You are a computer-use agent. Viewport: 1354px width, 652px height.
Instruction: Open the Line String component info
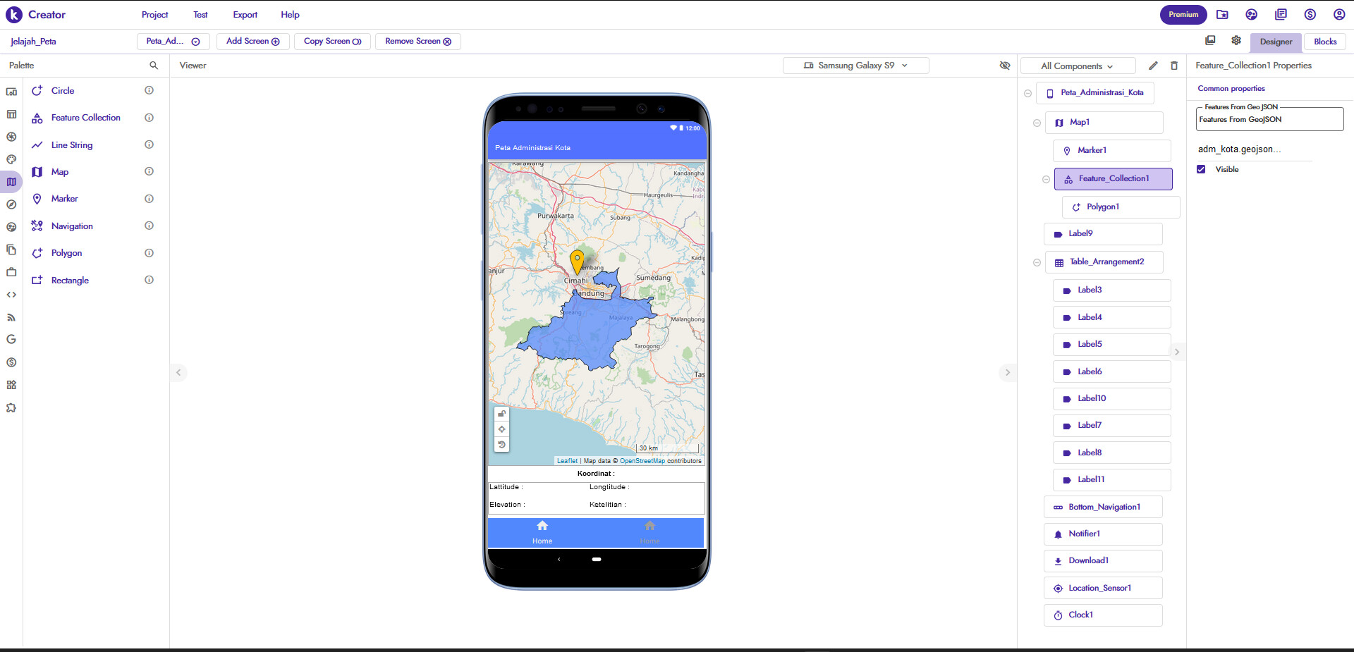tap(149, 144)
